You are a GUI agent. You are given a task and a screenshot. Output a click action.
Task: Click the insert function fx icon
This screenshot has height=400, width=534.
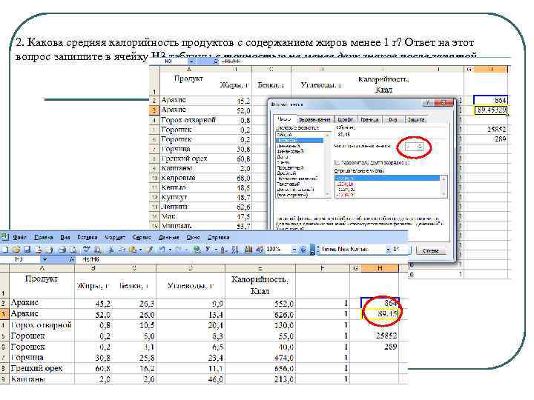tap(71, 259)
